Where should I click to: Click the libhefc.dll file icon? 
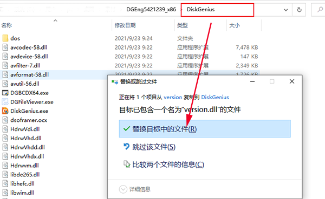click(5, 183)
